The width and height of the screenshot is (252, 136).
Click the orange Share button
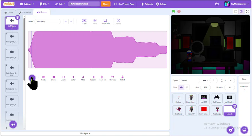click(106, 4)
